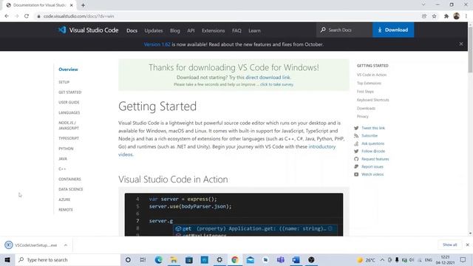The width and height of the screenshot is (473, 266).
Task: Click the Version 1.62 link
Action: (157, 44)
